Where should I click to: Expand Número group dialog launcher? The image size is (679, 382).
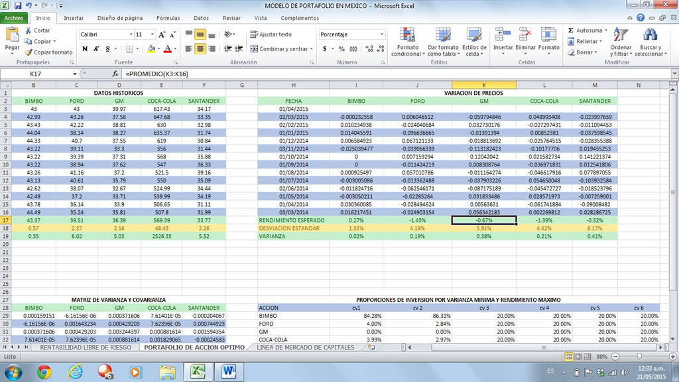point(383,62)
